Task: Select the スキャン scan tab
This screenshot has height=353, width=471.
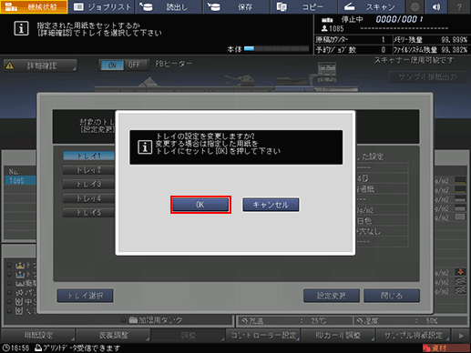Action: click(372, 6)
